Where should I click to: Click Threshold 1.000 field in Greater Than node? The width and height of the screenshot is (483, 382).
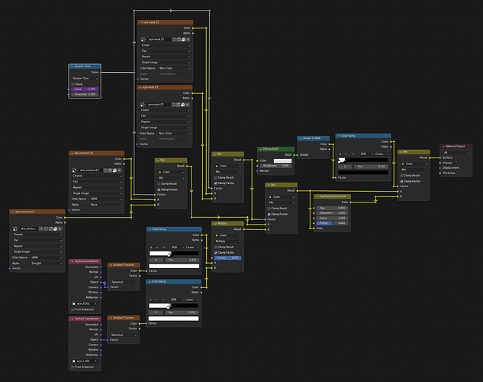pyautogui.click(x=85, y=94)
